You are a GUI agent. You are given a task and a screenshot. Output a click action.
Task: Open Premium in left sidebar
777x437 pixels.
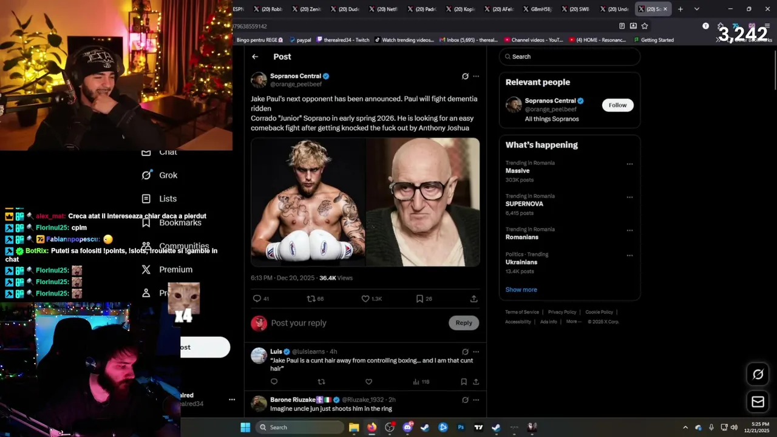(167, 269)
